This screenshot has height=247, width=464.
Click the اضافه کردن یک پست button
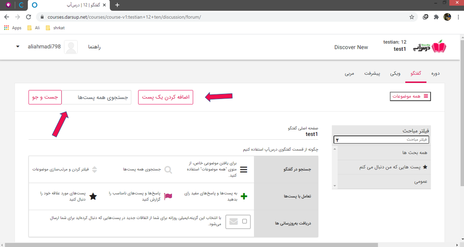coord(165,97)
